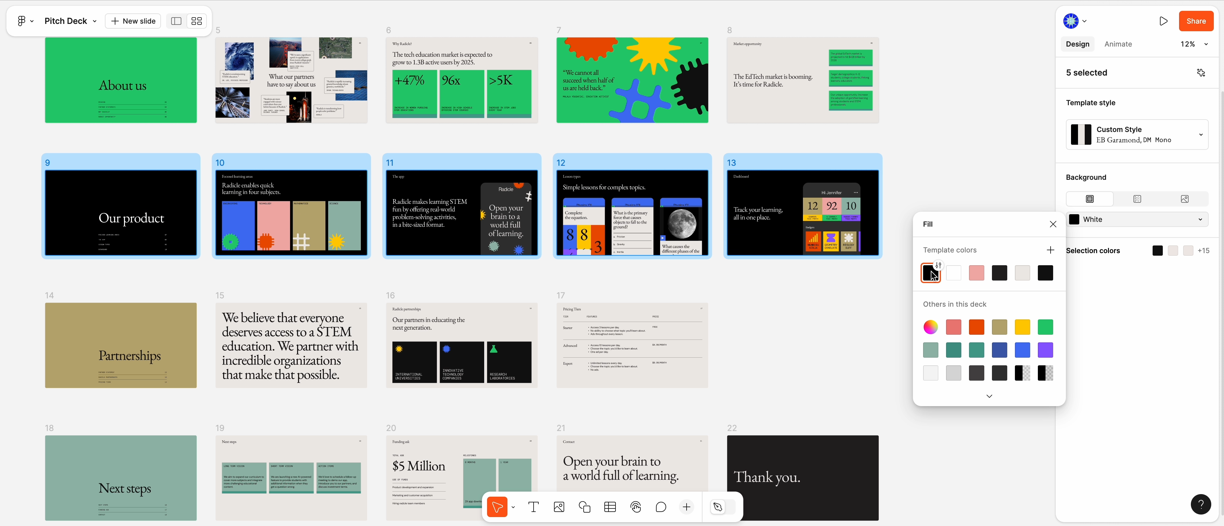Select the image insert tool
Viewport: 1224px width, 526px height.
[x=559, y=507]
